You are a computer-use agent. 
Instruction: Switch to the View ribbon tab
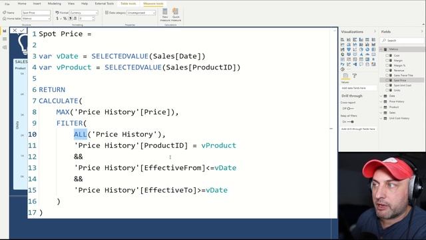(71, 4)
